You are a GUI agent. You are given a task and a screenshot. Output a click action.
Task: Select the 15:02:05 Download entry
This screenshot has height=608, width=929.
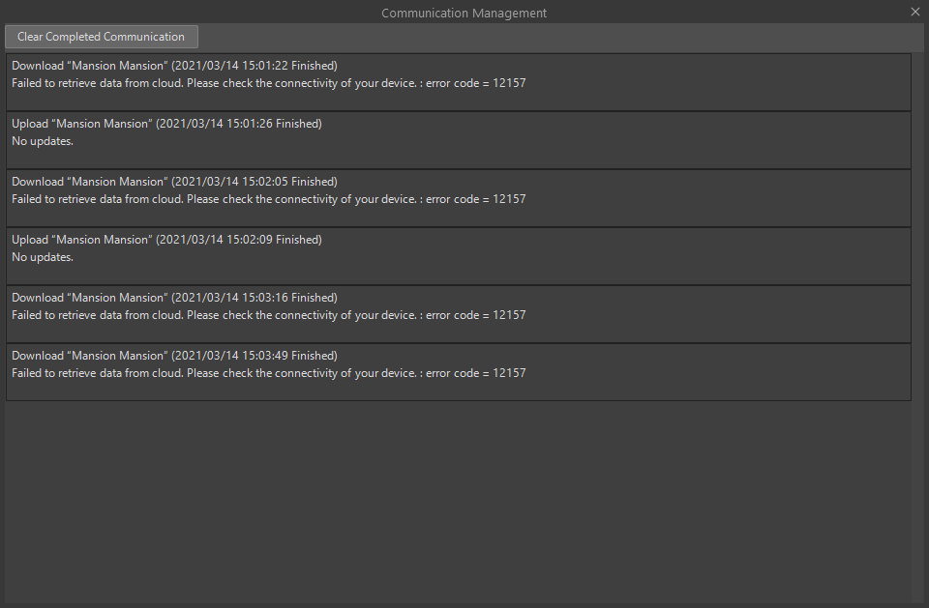coord(458,198)
